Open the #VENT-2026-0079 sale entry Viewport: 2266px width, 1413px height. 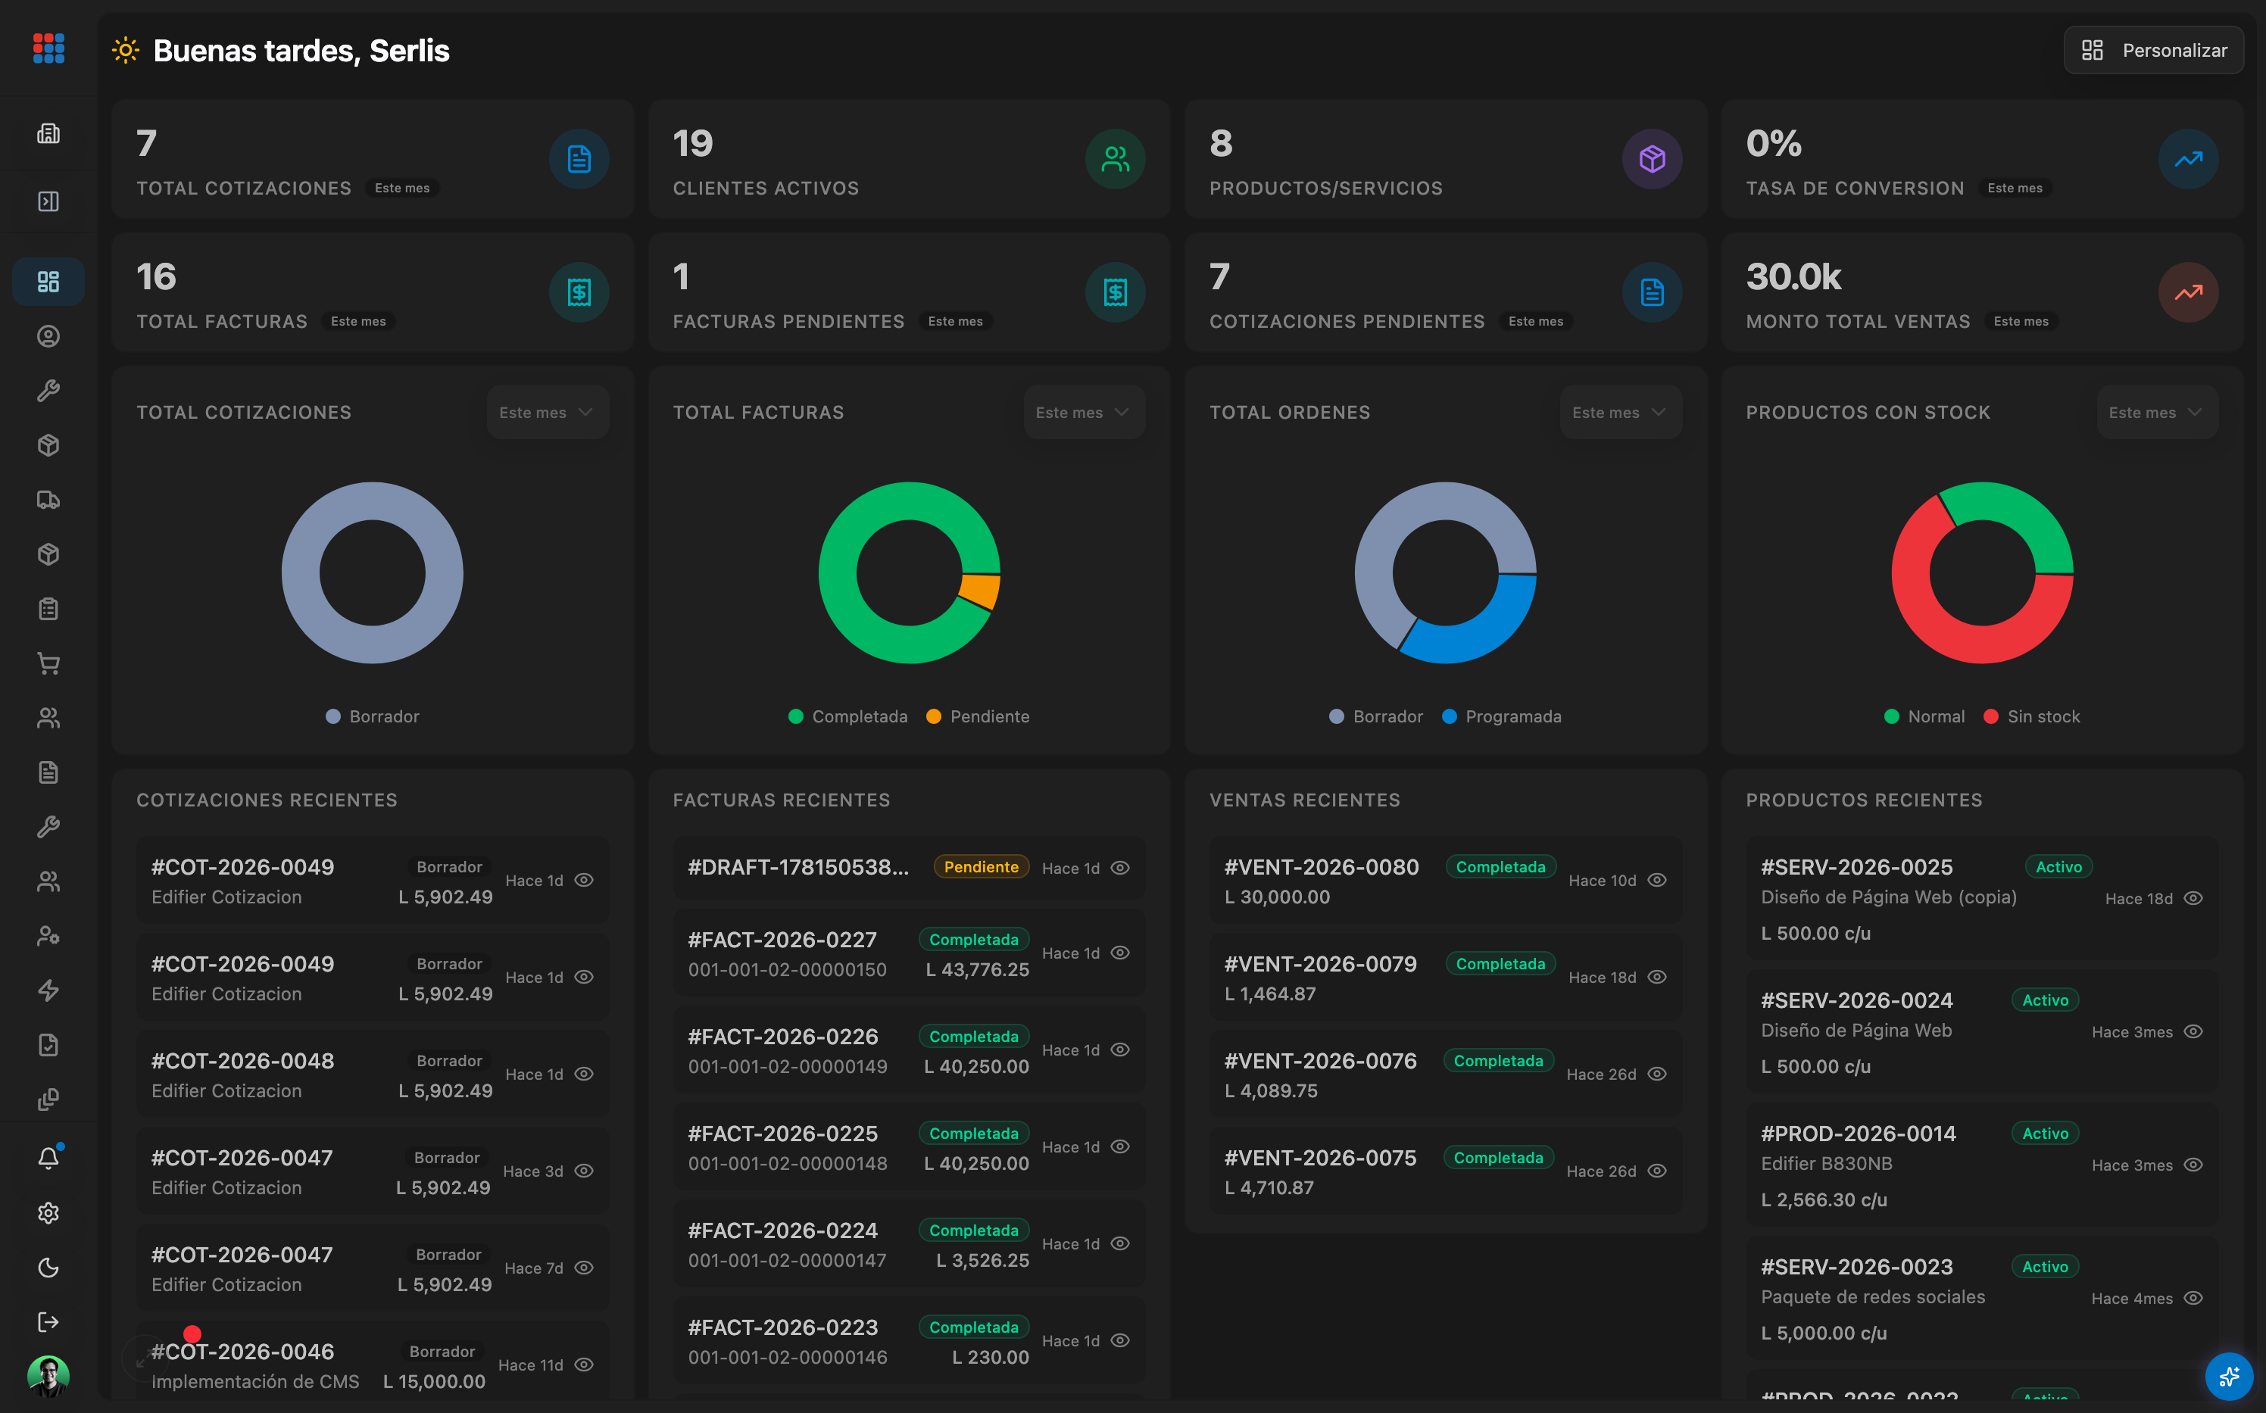click(x=1444, y=978)
